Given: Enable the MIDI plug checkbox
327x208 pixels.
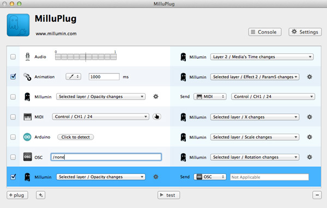Looking at the screenshot, I should point(13,117).
